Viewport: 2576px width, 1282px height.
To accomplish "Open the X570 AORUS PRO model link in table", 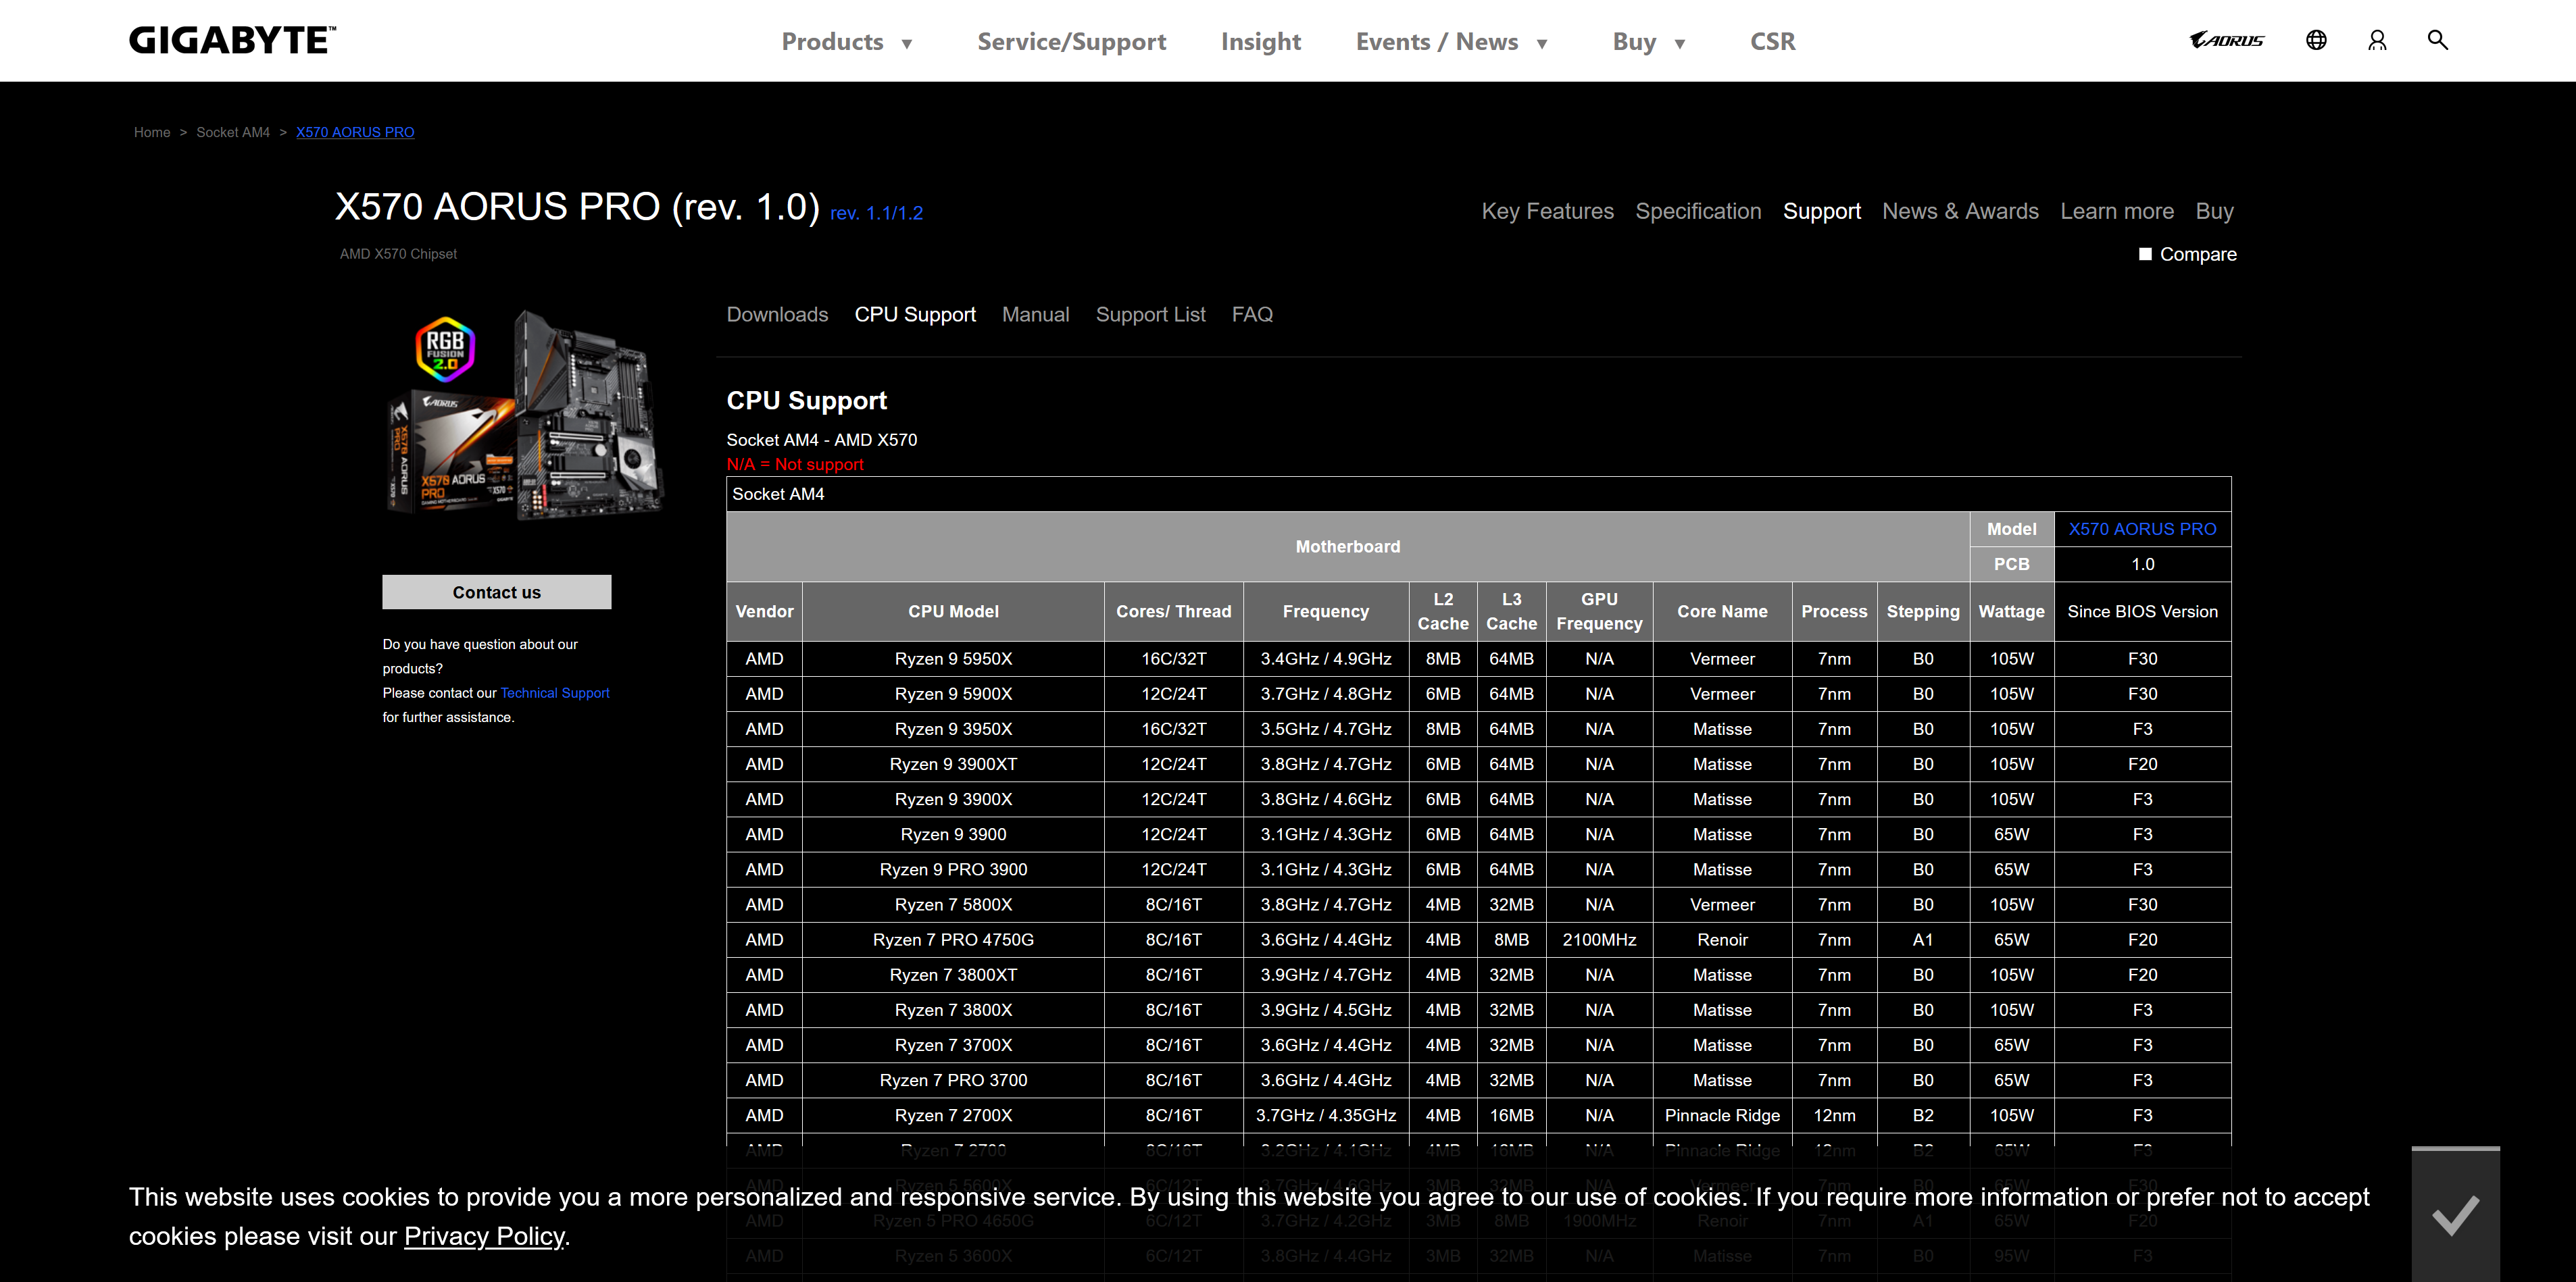I will (2142, 529).
